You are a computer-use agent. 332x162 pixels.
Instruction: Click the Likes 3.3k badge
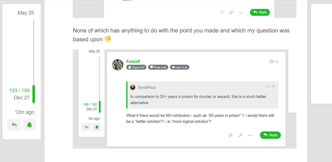pyautogui.click(x=179, y=67)
